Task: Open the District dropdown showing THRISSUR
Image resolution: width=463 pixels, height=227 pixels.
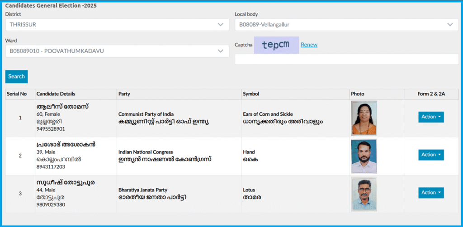Action: tap(117, 25)
